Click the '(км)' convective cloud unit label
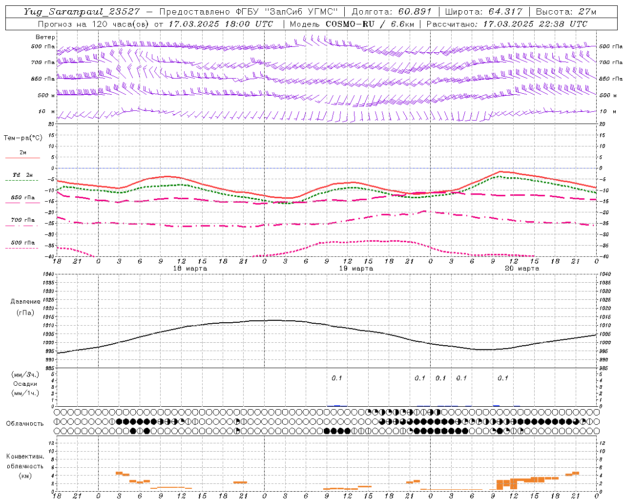Image resolution: width=625 pixels, height=500 pixels. pos(25,476)
